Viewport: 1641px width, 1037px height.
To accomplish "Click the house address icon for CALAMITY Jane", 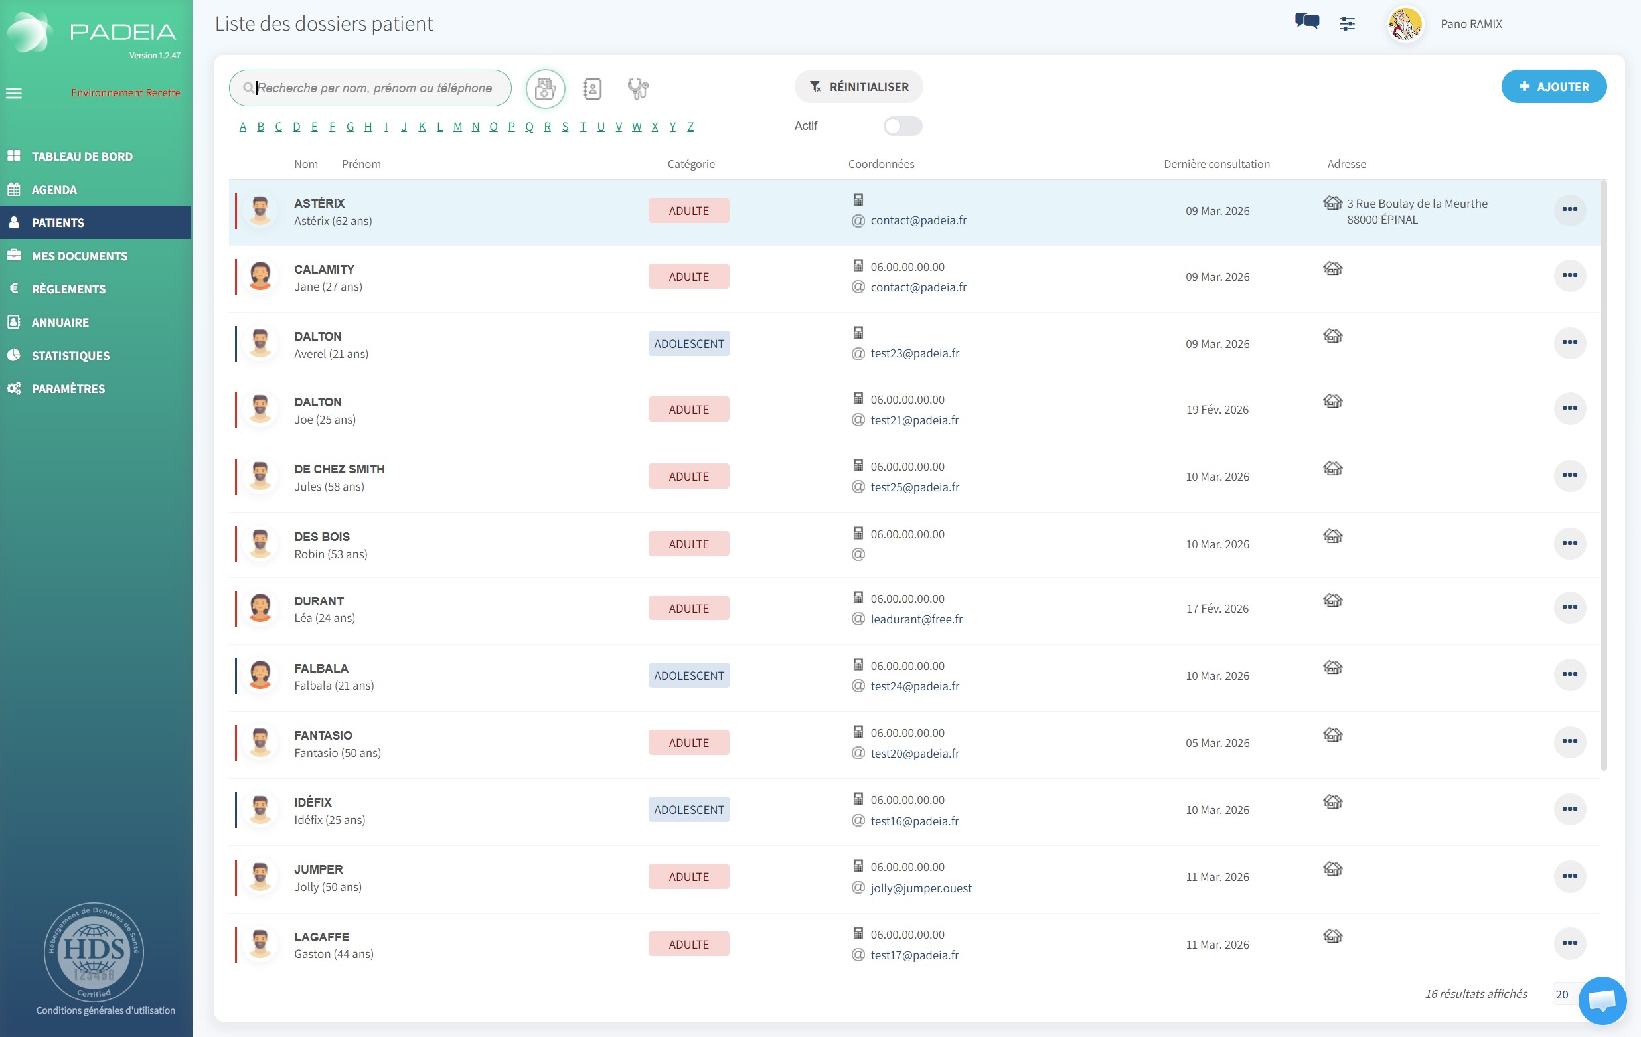I will (x=1332, y=268).
